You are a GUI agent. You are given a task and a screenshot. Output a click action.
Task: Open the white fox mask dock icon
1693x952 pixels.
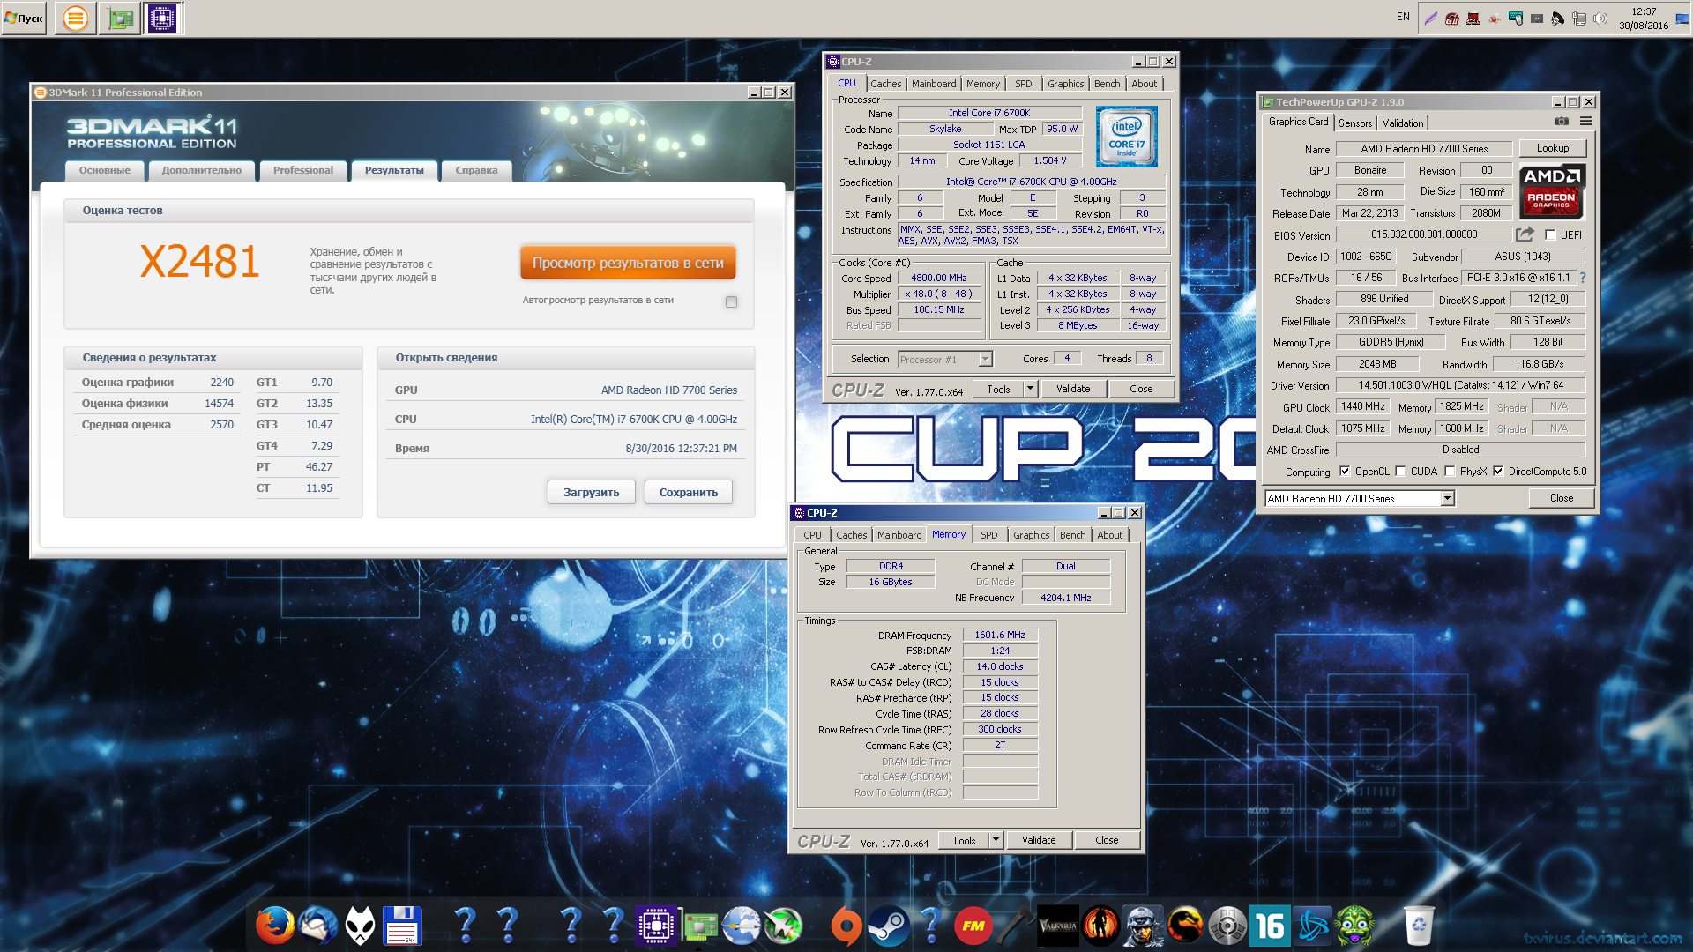[360, 926]
